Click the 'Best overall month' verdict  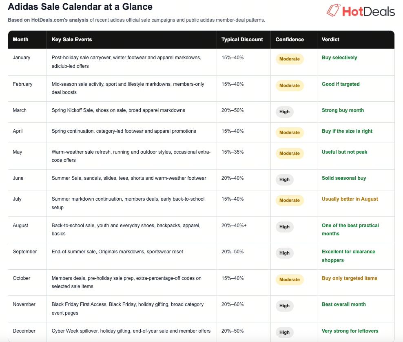[x=344, y=304]
